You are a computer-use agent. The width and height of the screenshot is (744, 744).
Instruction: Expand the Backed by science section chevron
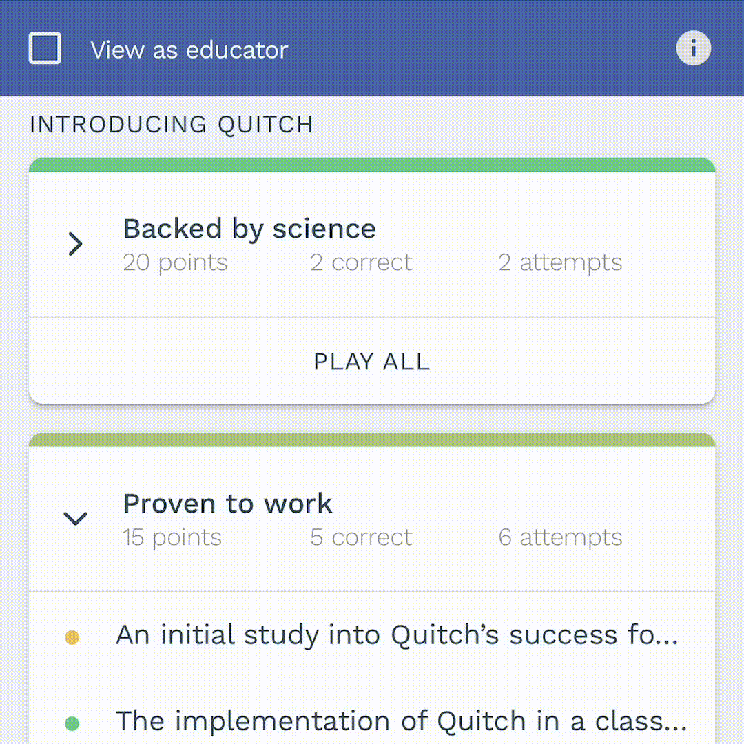76,244
